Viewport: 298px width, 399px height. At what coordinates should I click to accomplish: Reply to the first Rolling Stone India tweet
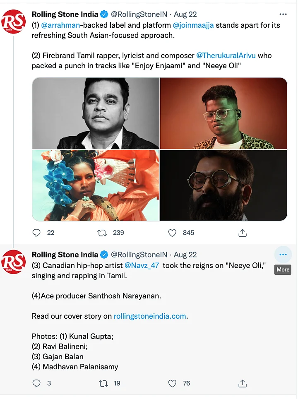[x=37, y=233]
